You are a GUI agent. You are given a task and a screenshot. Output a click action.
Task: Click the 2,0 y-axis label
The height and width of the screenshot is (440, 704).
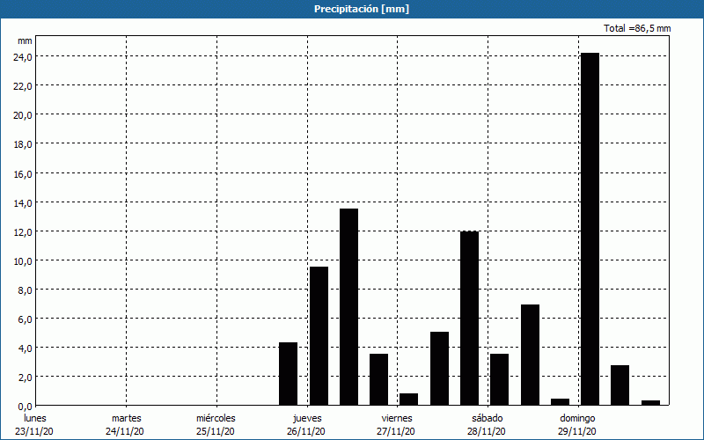click(x=25, y=378)
